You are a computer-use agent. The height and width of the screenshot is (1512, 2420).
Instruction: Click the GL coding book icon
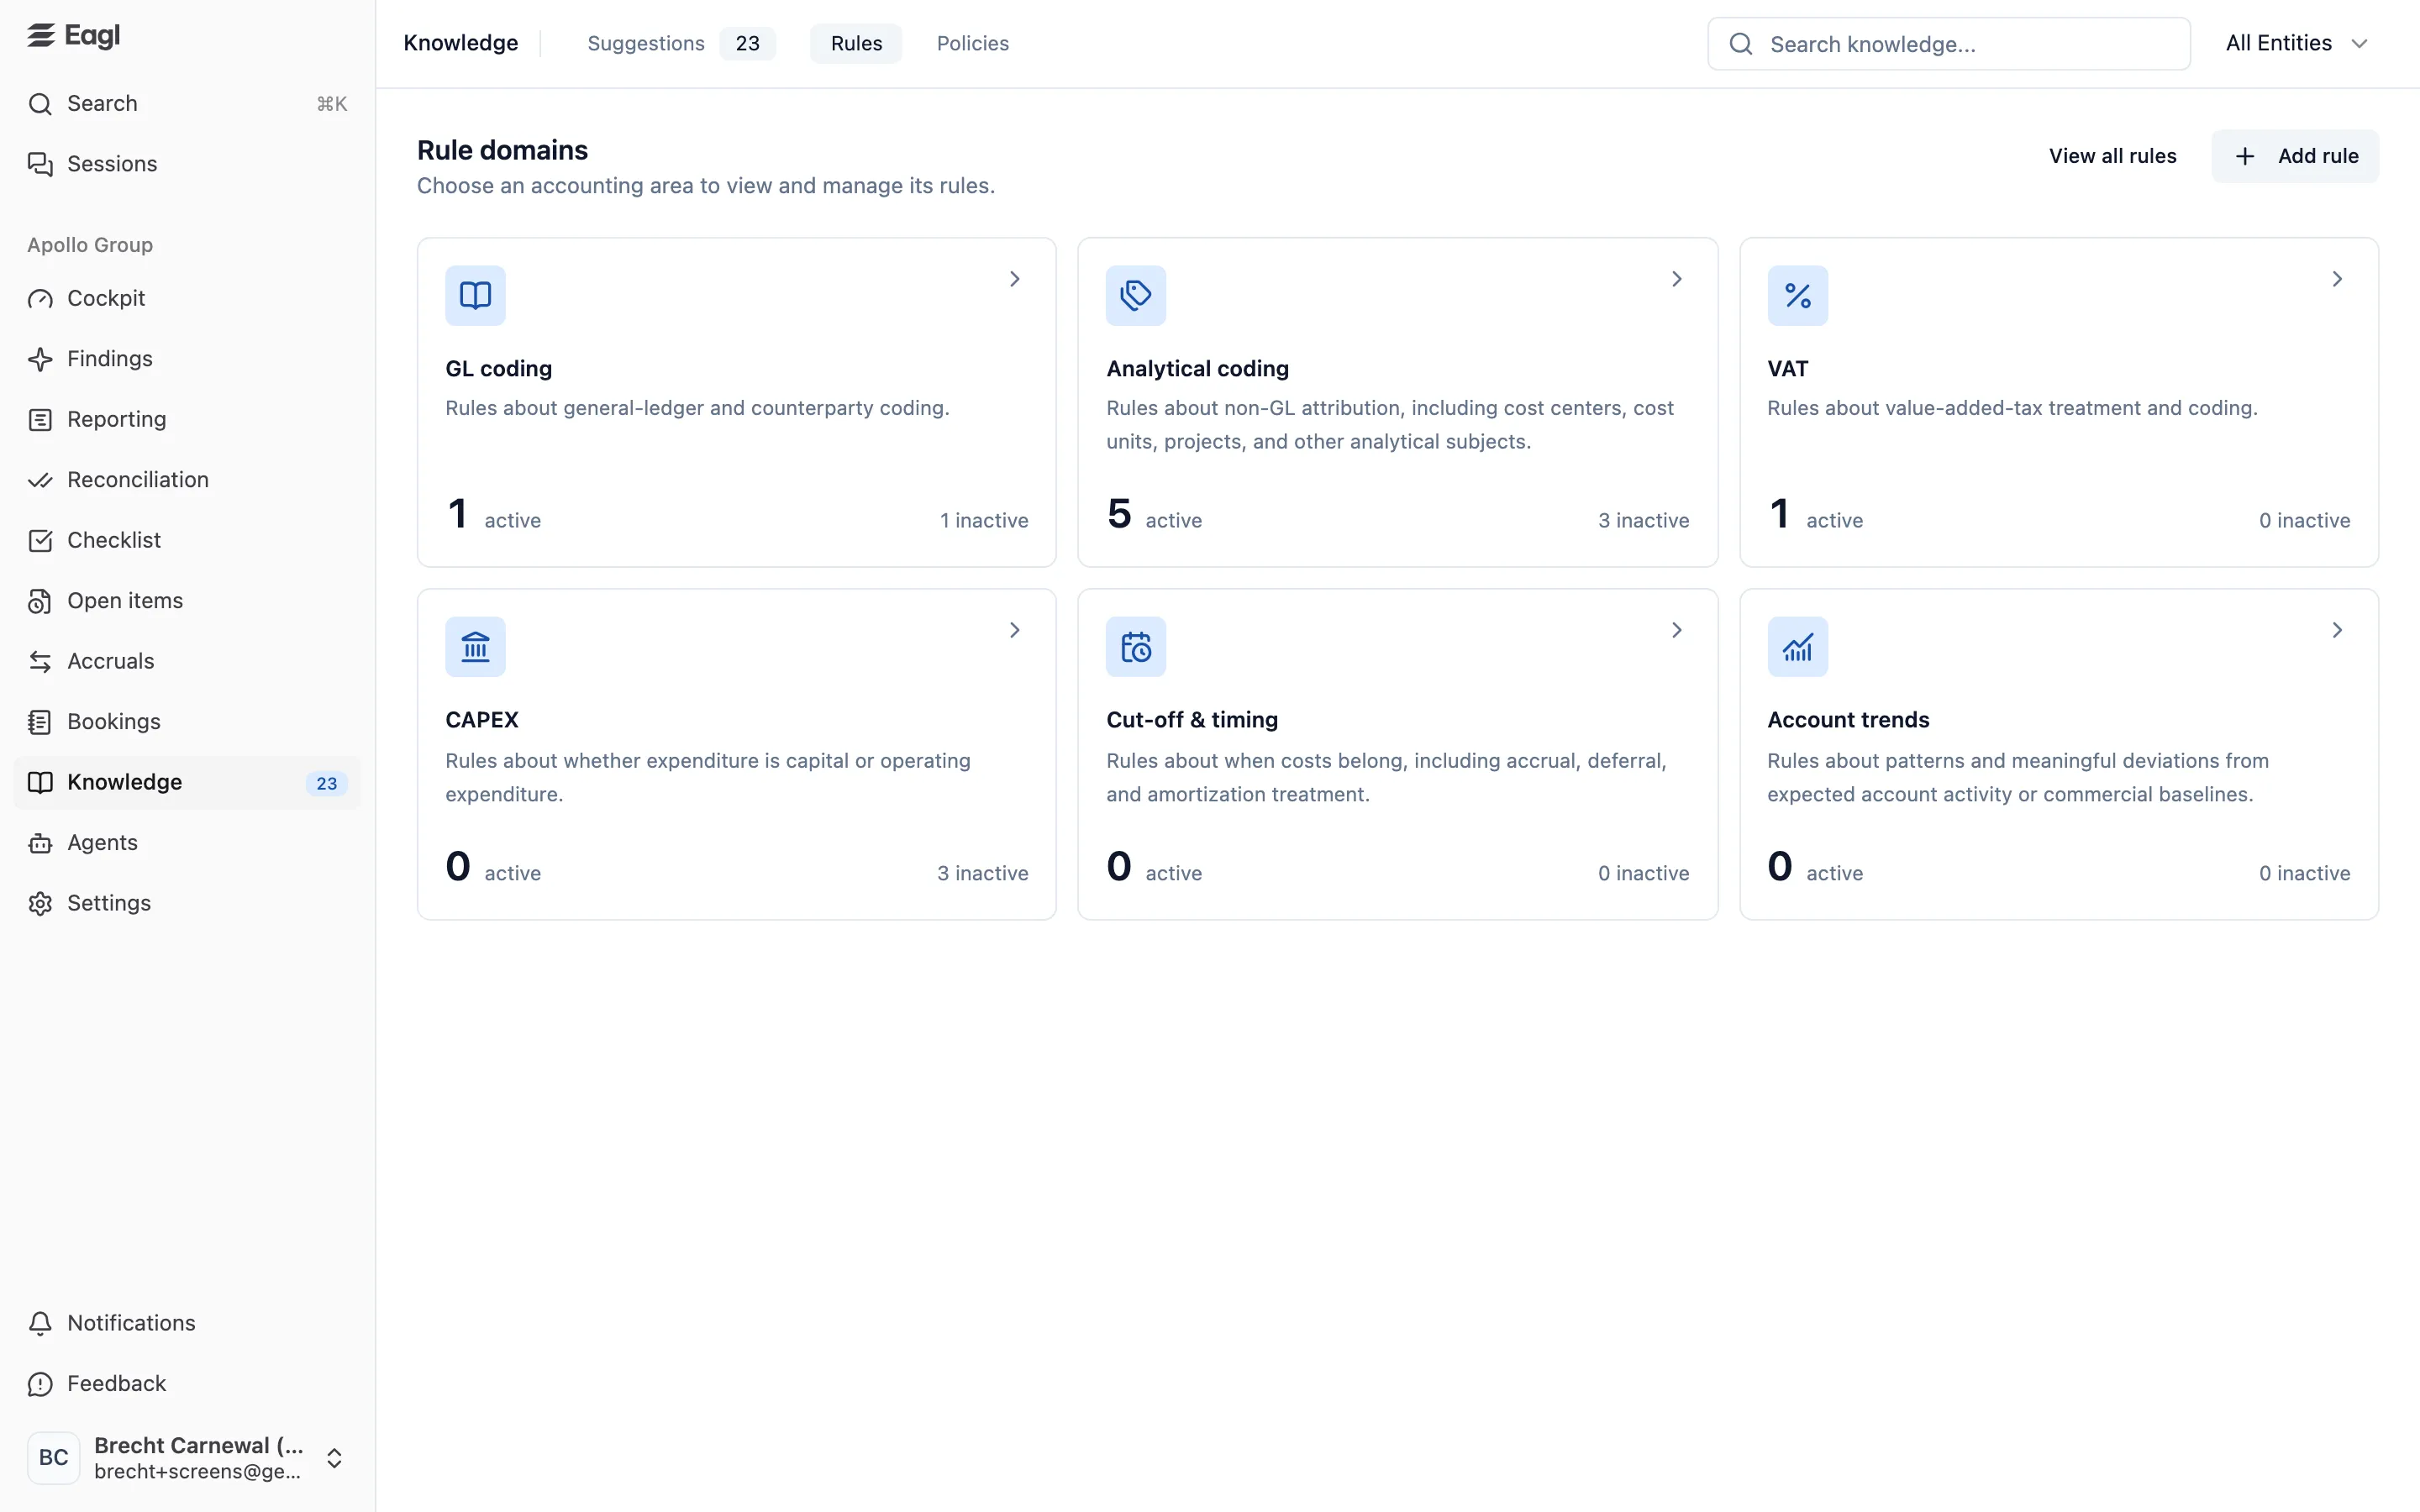pos(475,295)
